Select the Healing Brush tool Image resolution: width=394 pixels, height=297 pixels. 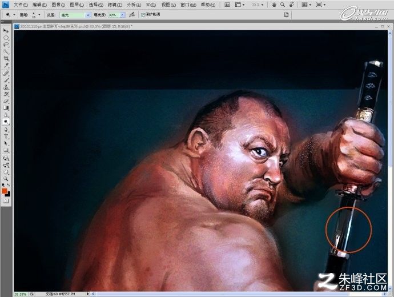[x=6, y=74]
